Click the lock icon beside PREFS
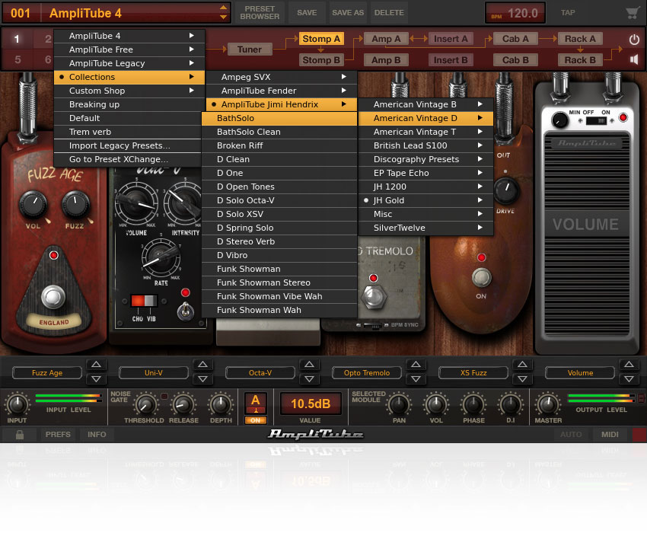The image size is (647, 533). pyautogui.click(x=19, y=434)
